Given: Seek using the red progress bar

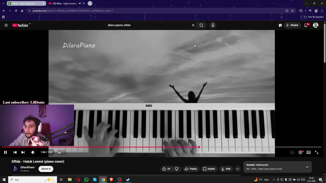Looking at the screenshot, I should point(162,147).
